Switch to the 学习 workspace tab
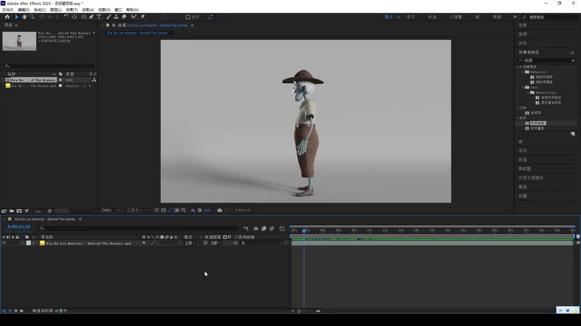Image resolution: width=581 pixels, height=326 pixels. 411,17
